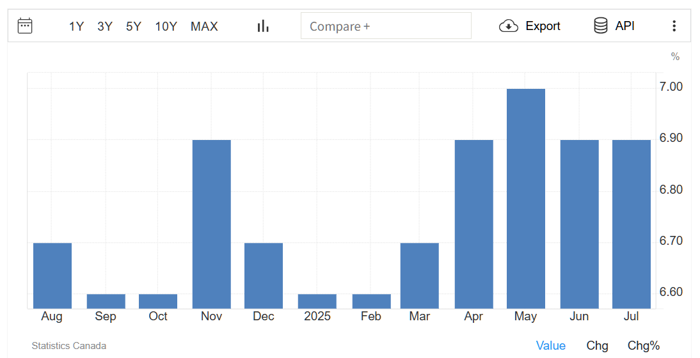The width and height of the screenshot is (700, 358).
Task: Select the 1Y time range
Action: click(x=77, y=26)
